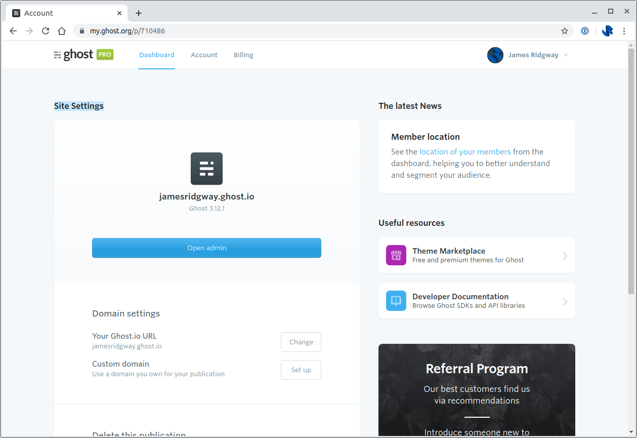Close the browser window
This screenshot has width=637, height=438.
pos(626,11)
